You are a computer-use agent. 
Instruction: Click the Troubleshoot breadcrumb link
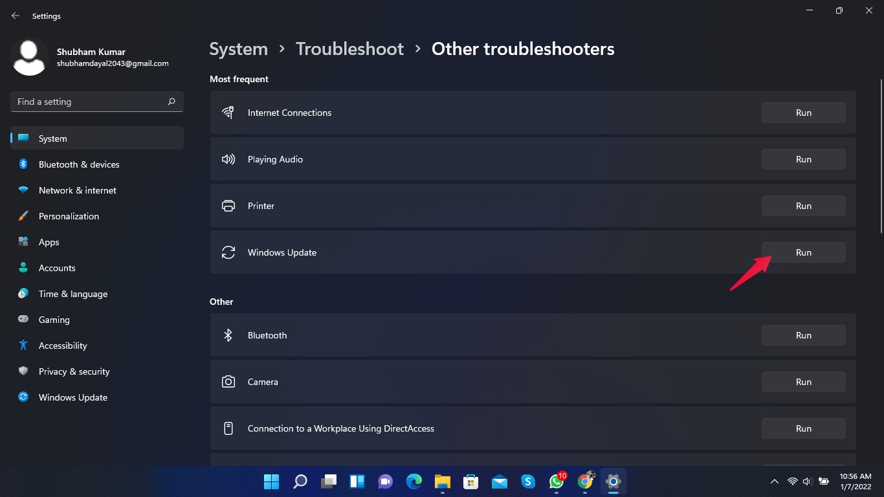349,49
